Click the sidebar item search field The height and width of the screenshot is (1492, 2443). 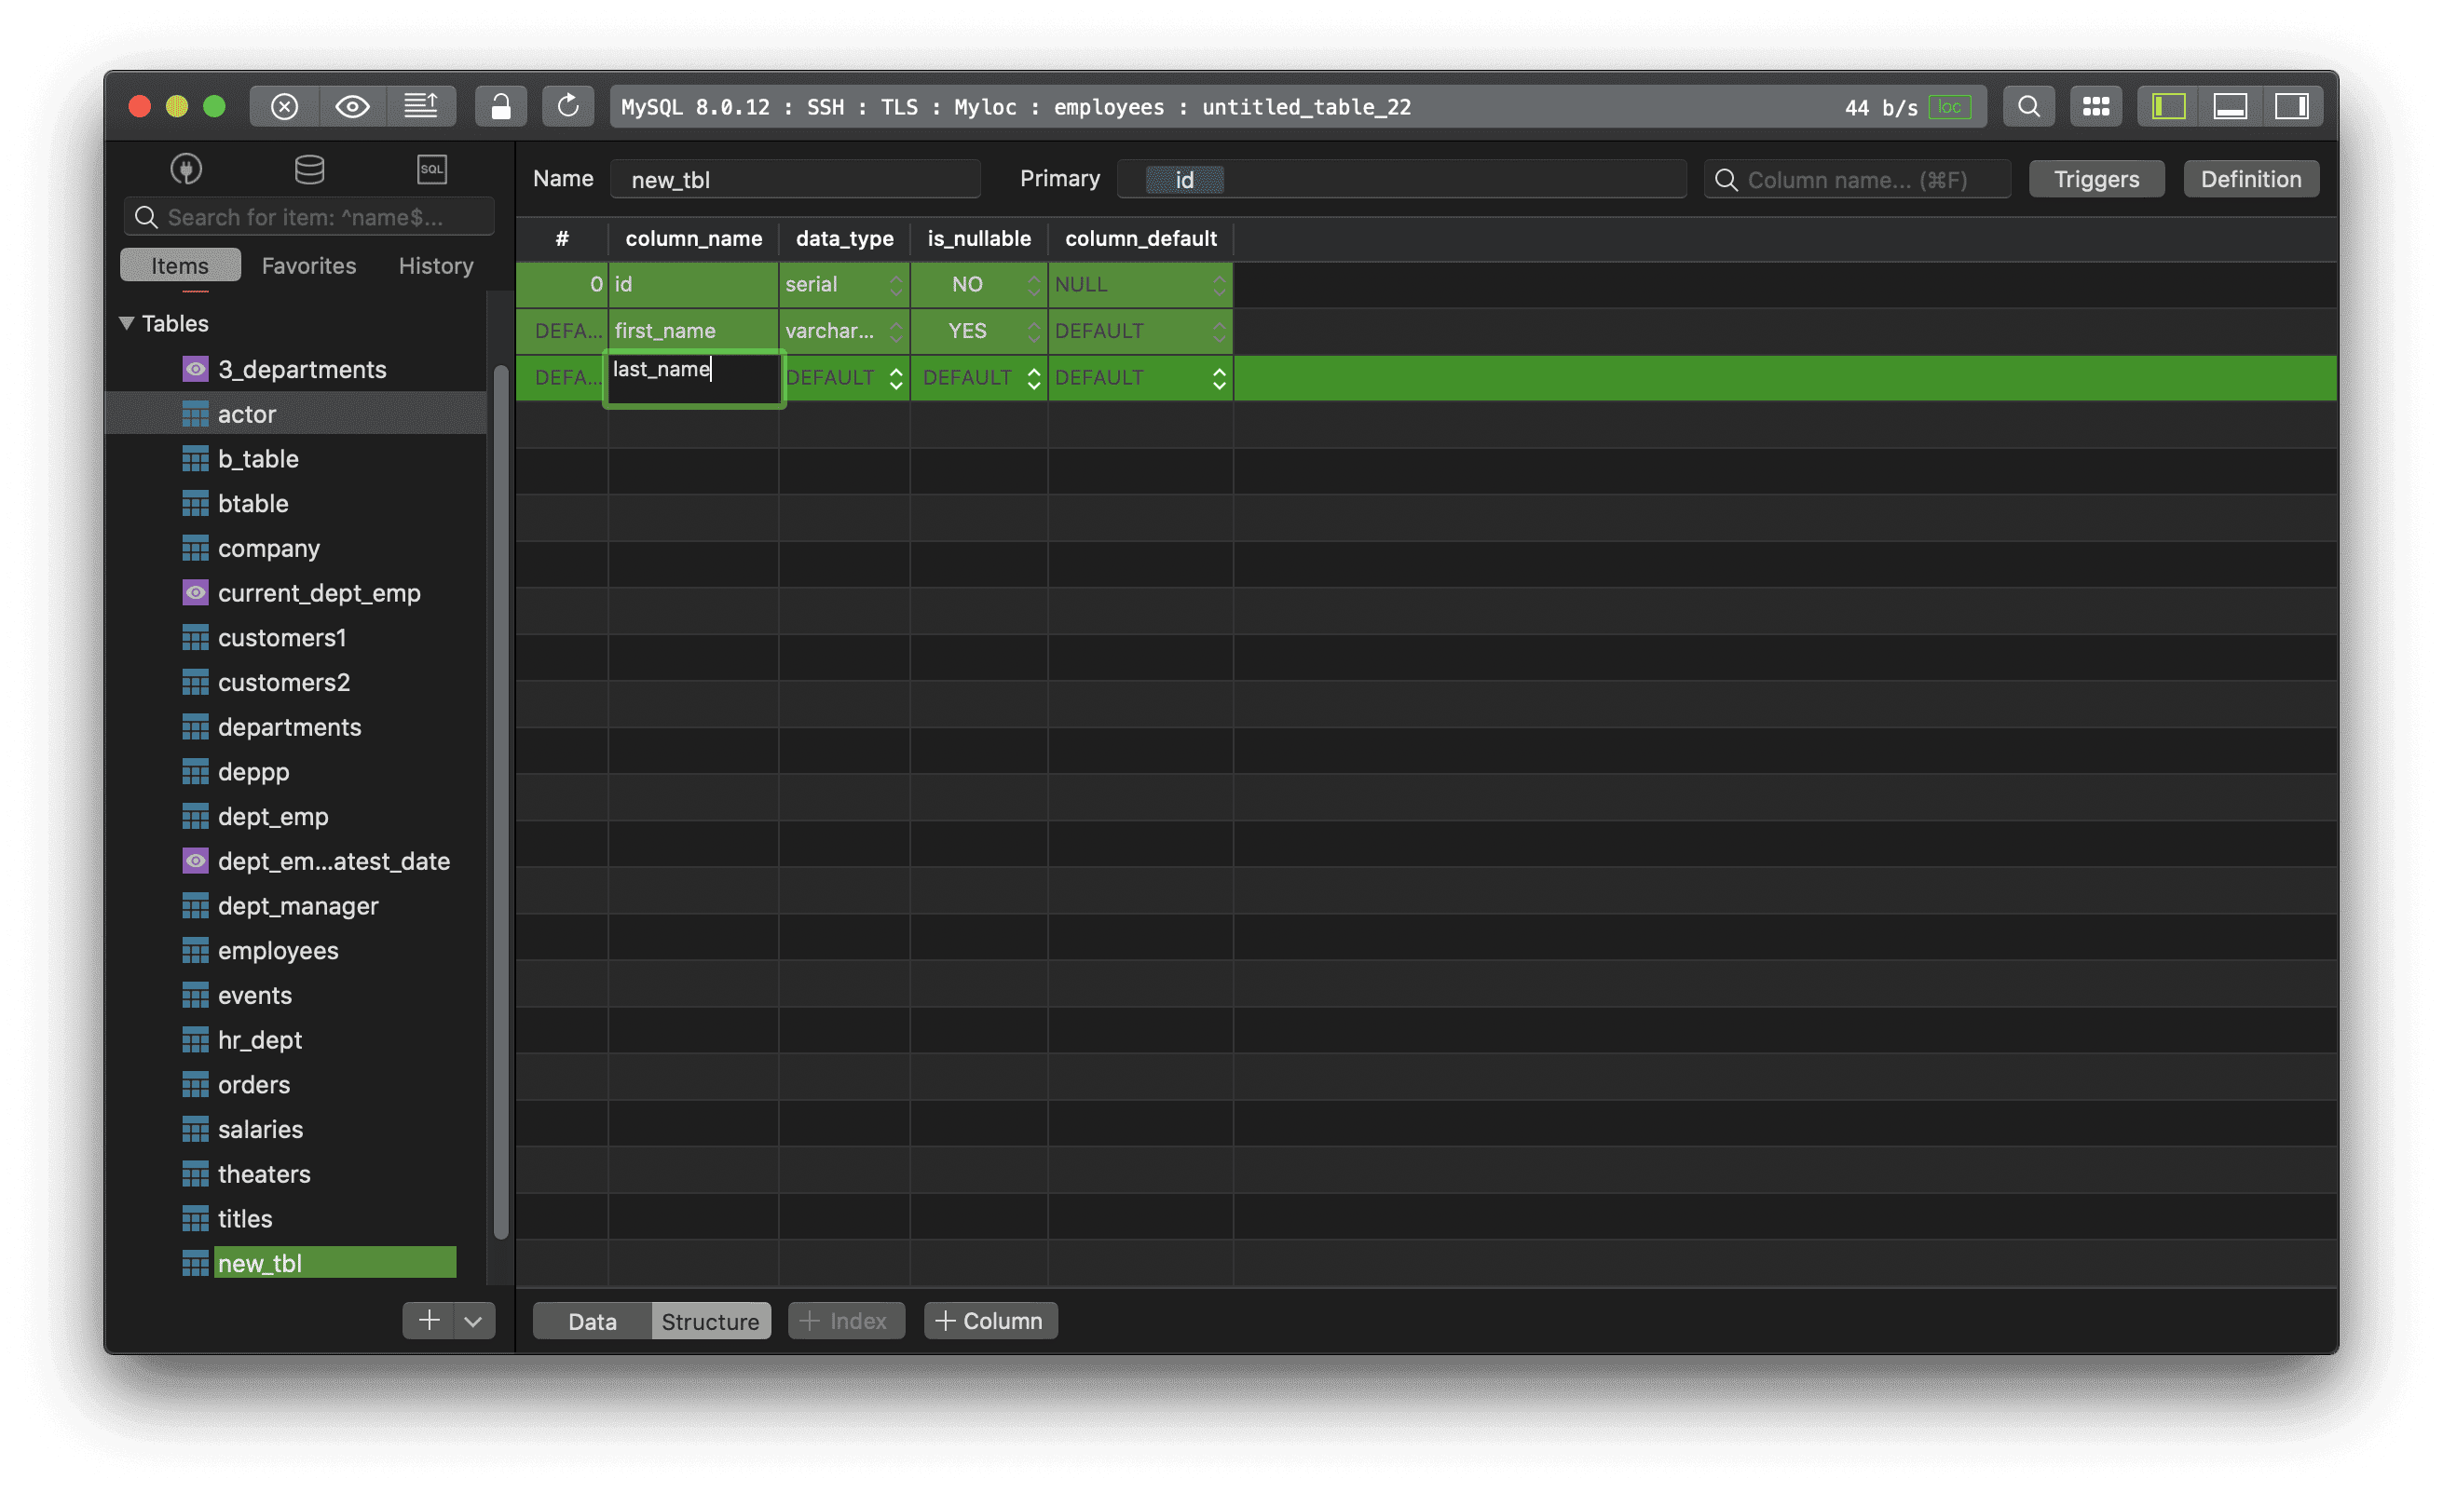308,217
